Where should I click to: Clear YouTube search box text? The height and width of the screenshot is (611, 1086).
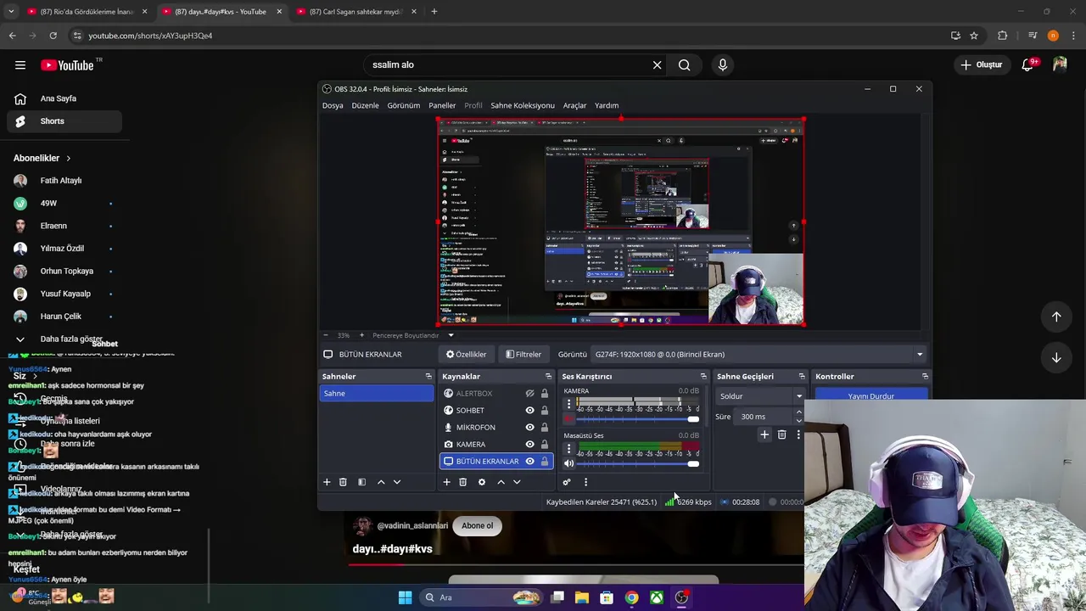click(x=657, y=64)
